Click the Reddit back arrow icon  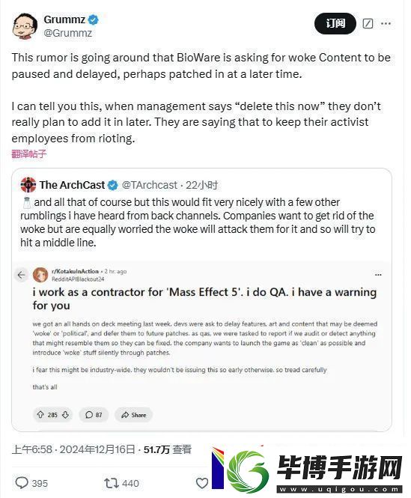point(21,275)
